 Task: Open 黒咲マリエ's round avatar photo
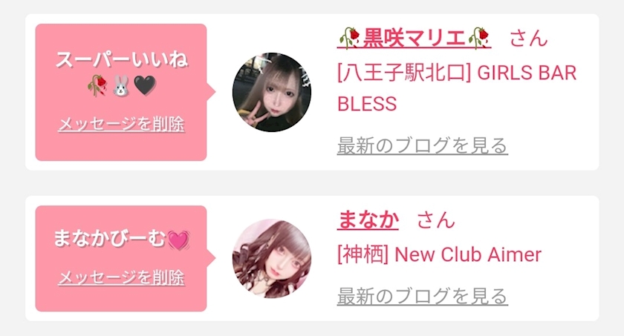[272, 92]
